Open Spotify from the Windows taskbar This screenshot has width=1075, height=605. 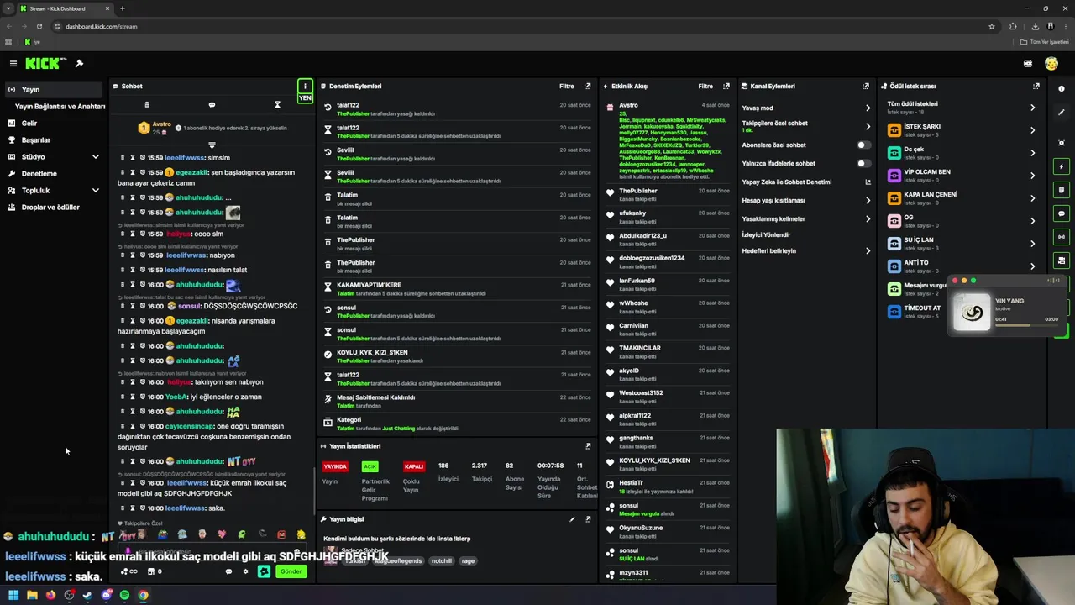(x=124, y=595)
